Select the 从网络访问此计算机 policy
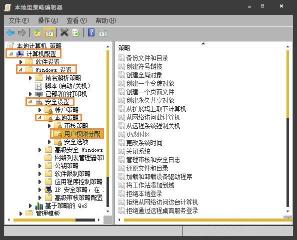The image size is (297, 240). click(153, 117)
